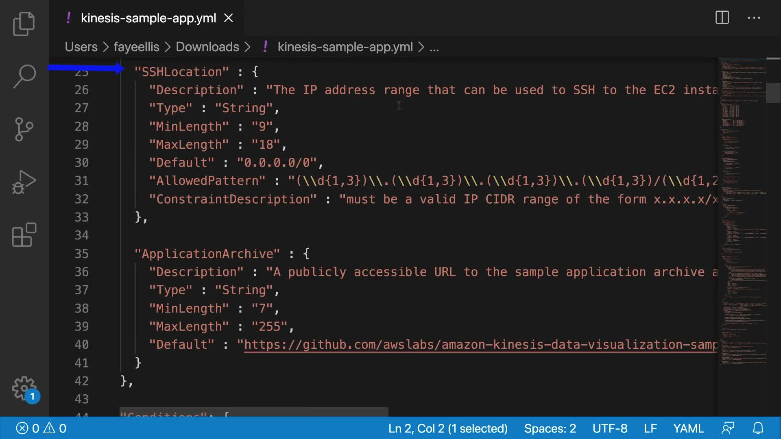
Task: Click the Downloads breadcrumb segment
Action: pos(207,47)
